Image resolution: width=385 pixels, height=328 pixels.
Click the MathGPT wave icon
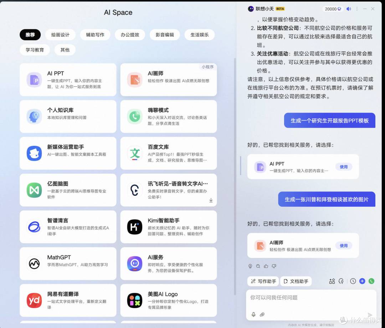[34, 264]
